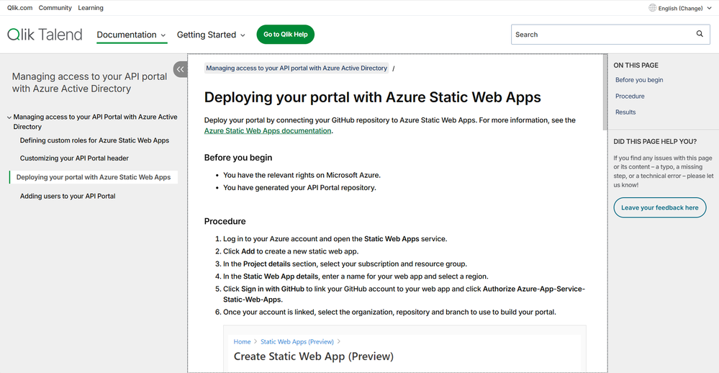Open Adding users to your API Portal
This screenshot has width=719, height=373.
pyautogui.click(x=68, y=196)
